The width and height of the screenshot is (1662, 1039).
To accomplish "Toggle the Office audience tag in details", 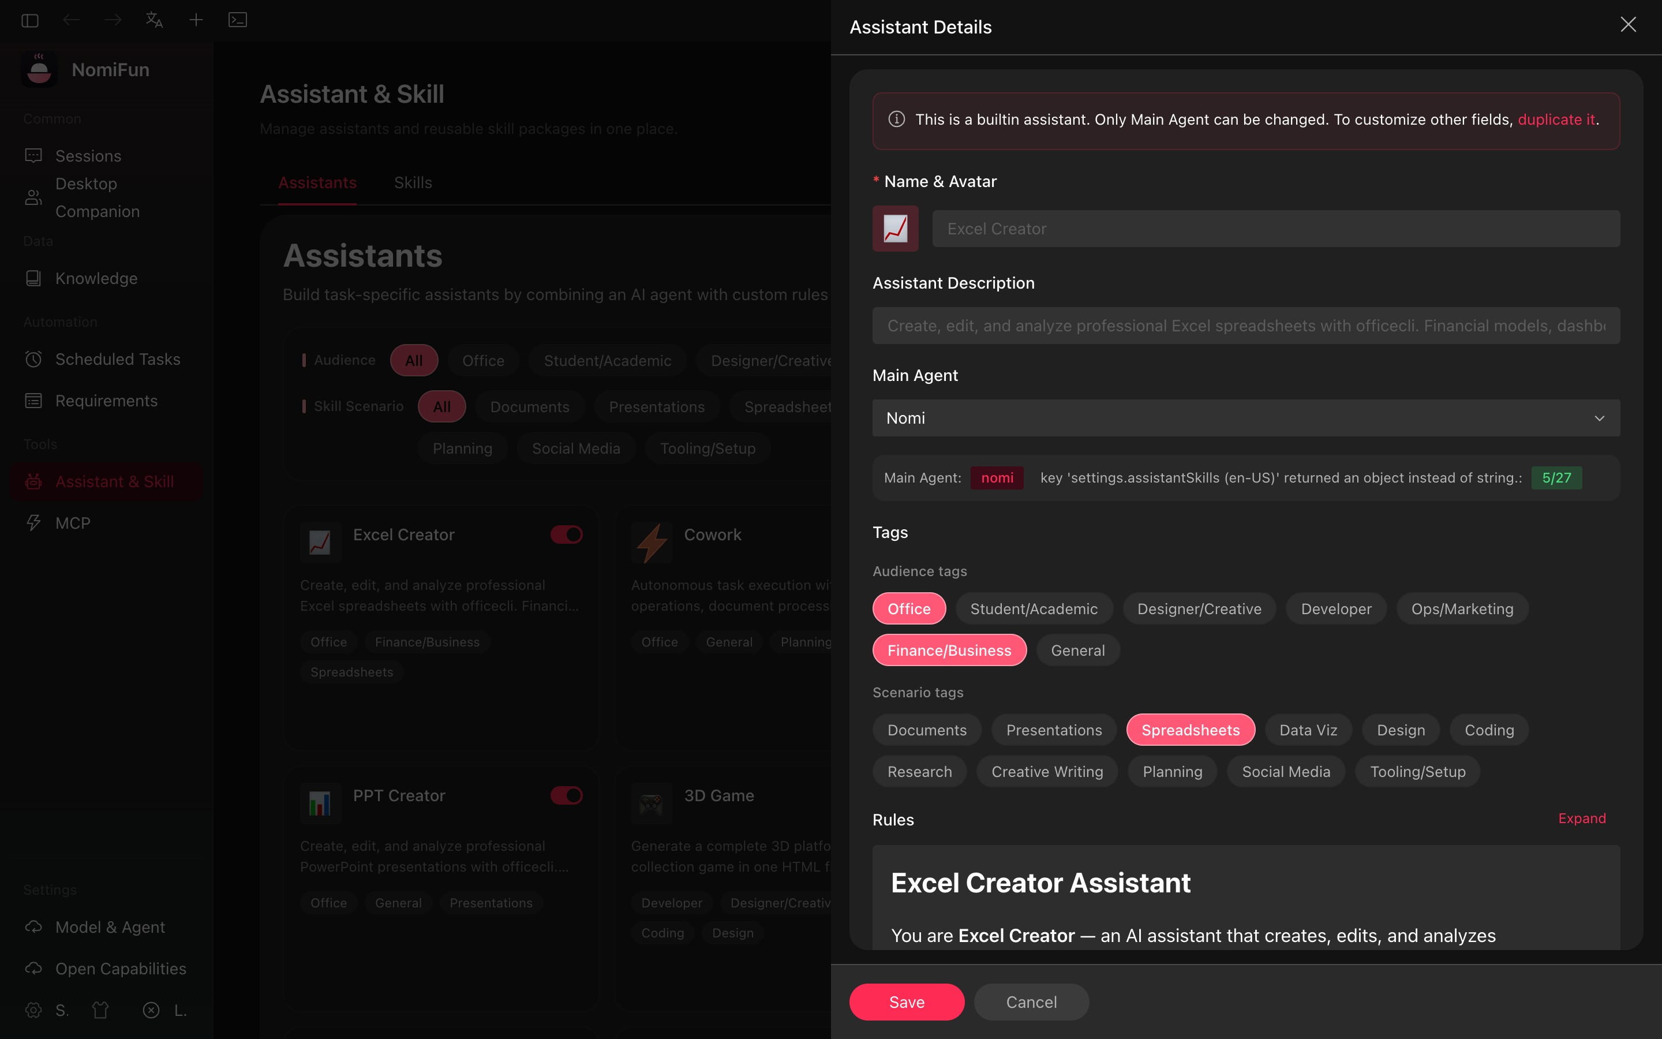I will [x=909, y=609].
